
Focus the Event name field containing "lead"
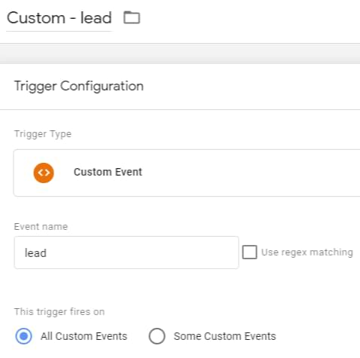click(x=127, y=252)
